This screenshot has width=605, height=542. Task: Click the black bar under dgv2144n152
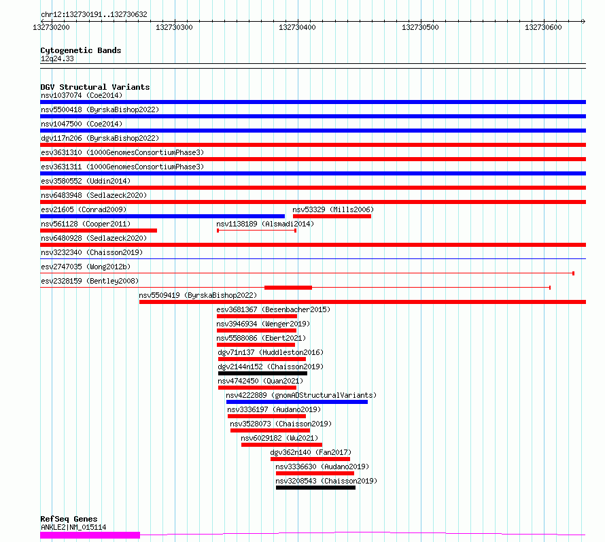(263, 373)
